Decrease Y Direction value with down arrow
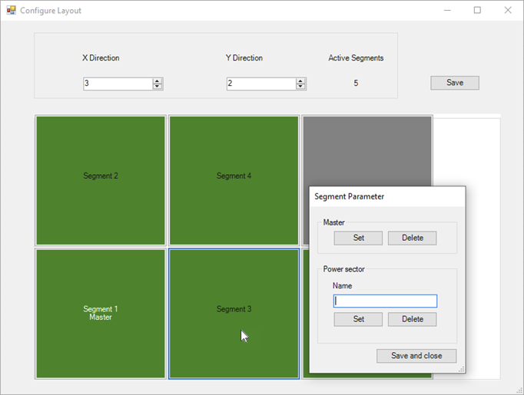 (300, 87)
